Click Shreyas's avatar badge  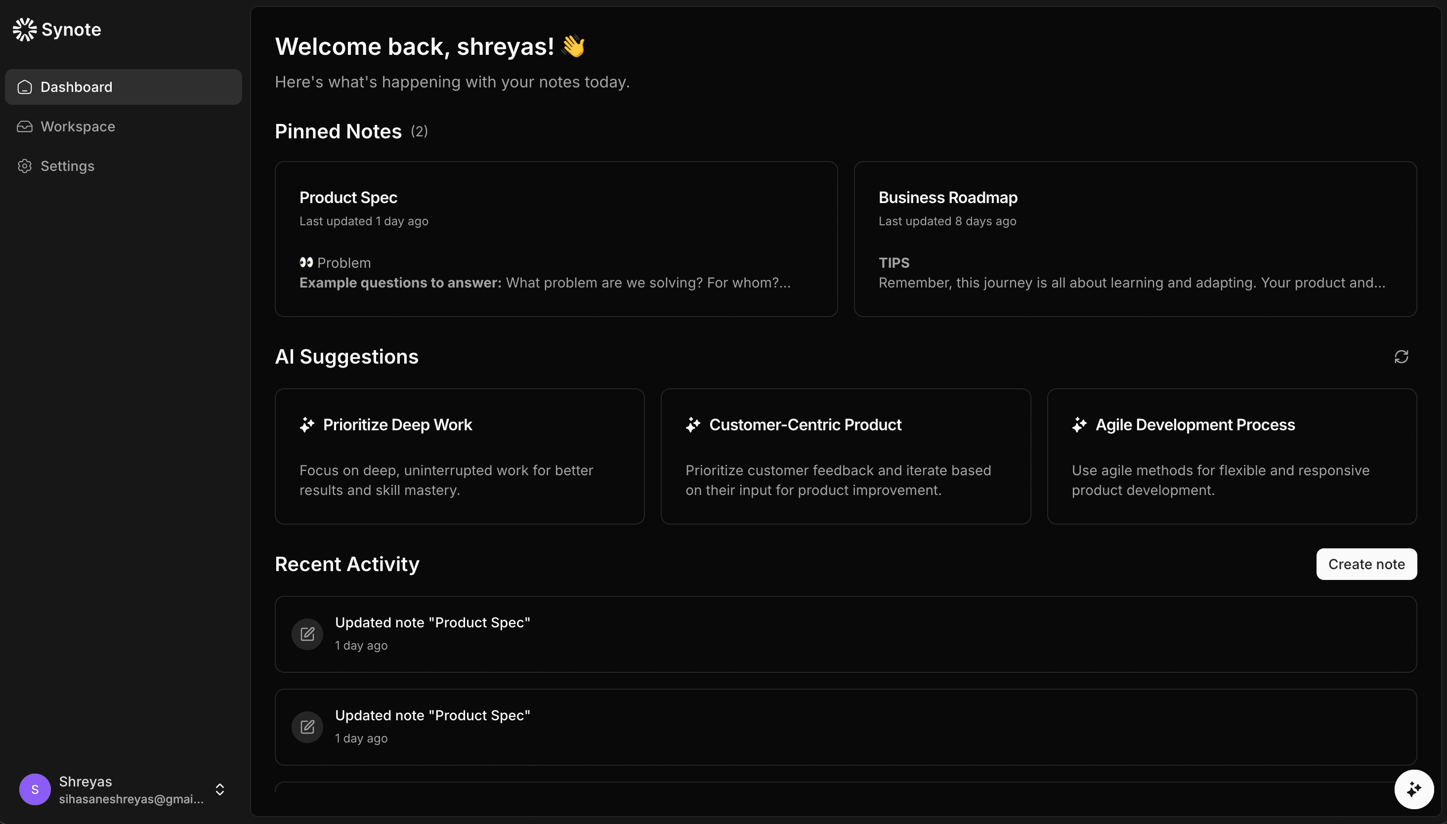(34, 789)
